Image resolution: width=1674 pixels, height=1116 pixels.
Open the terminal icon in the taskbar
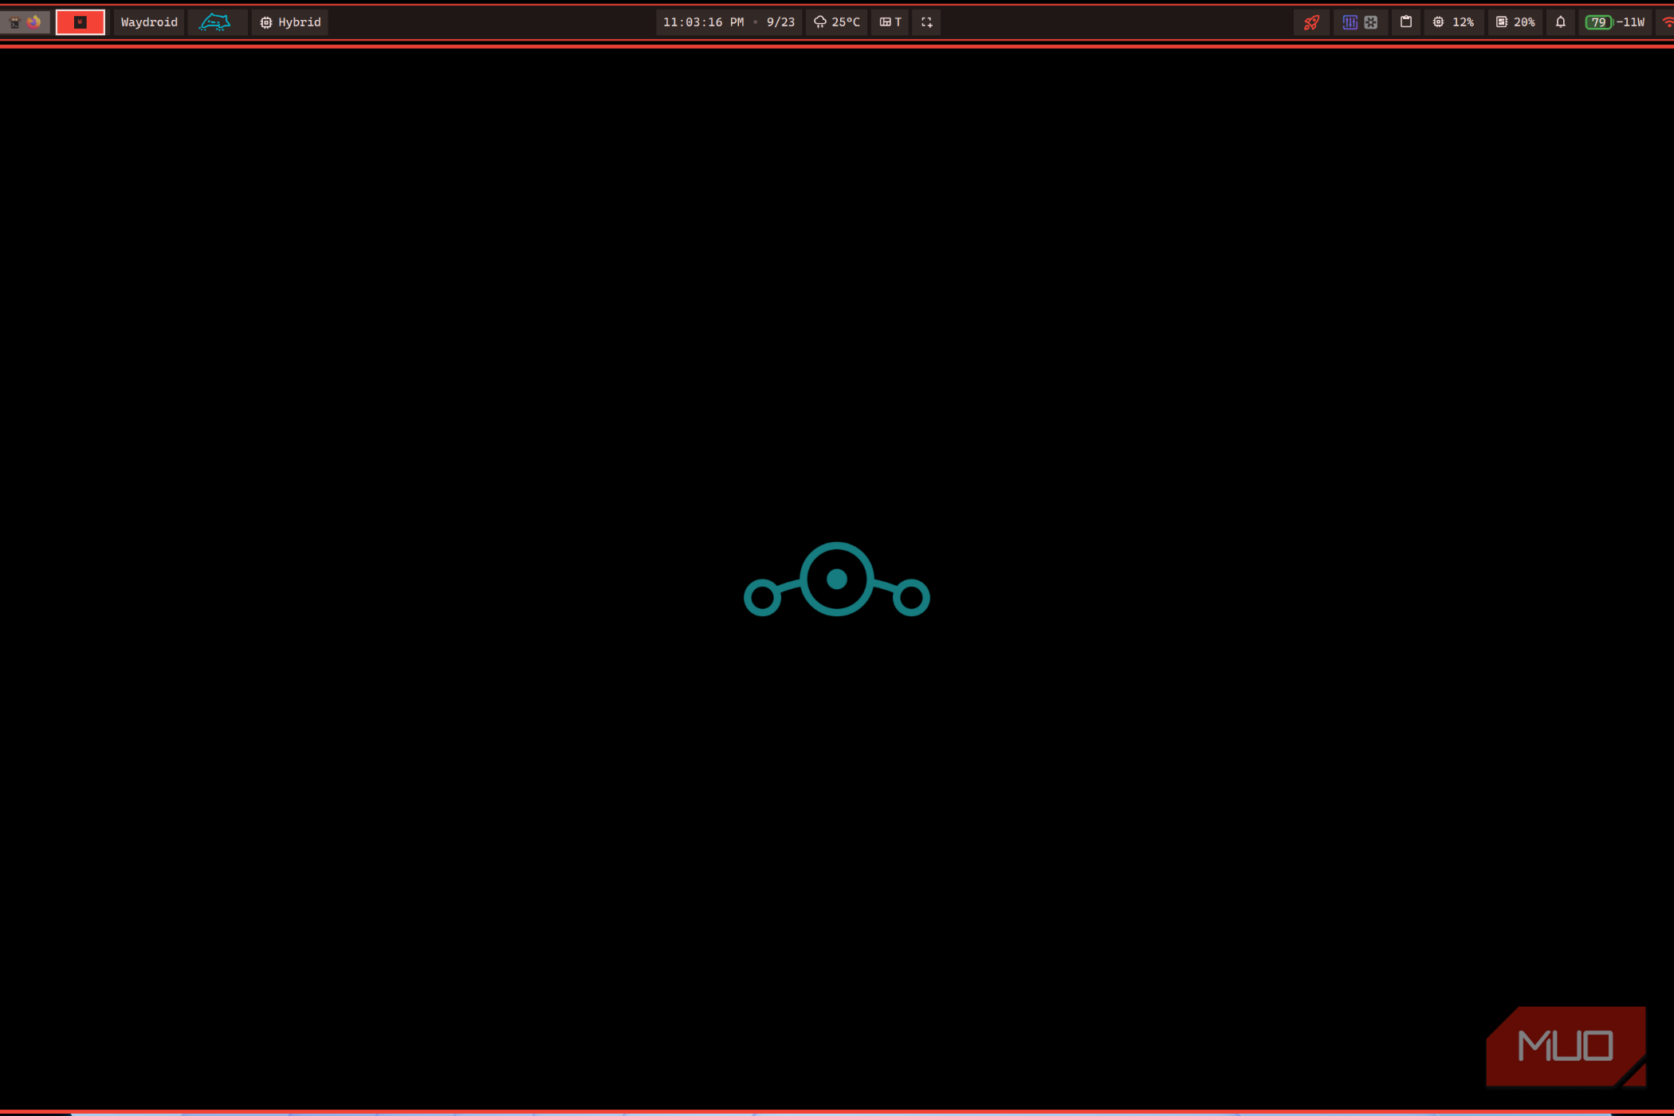(14, 22)
